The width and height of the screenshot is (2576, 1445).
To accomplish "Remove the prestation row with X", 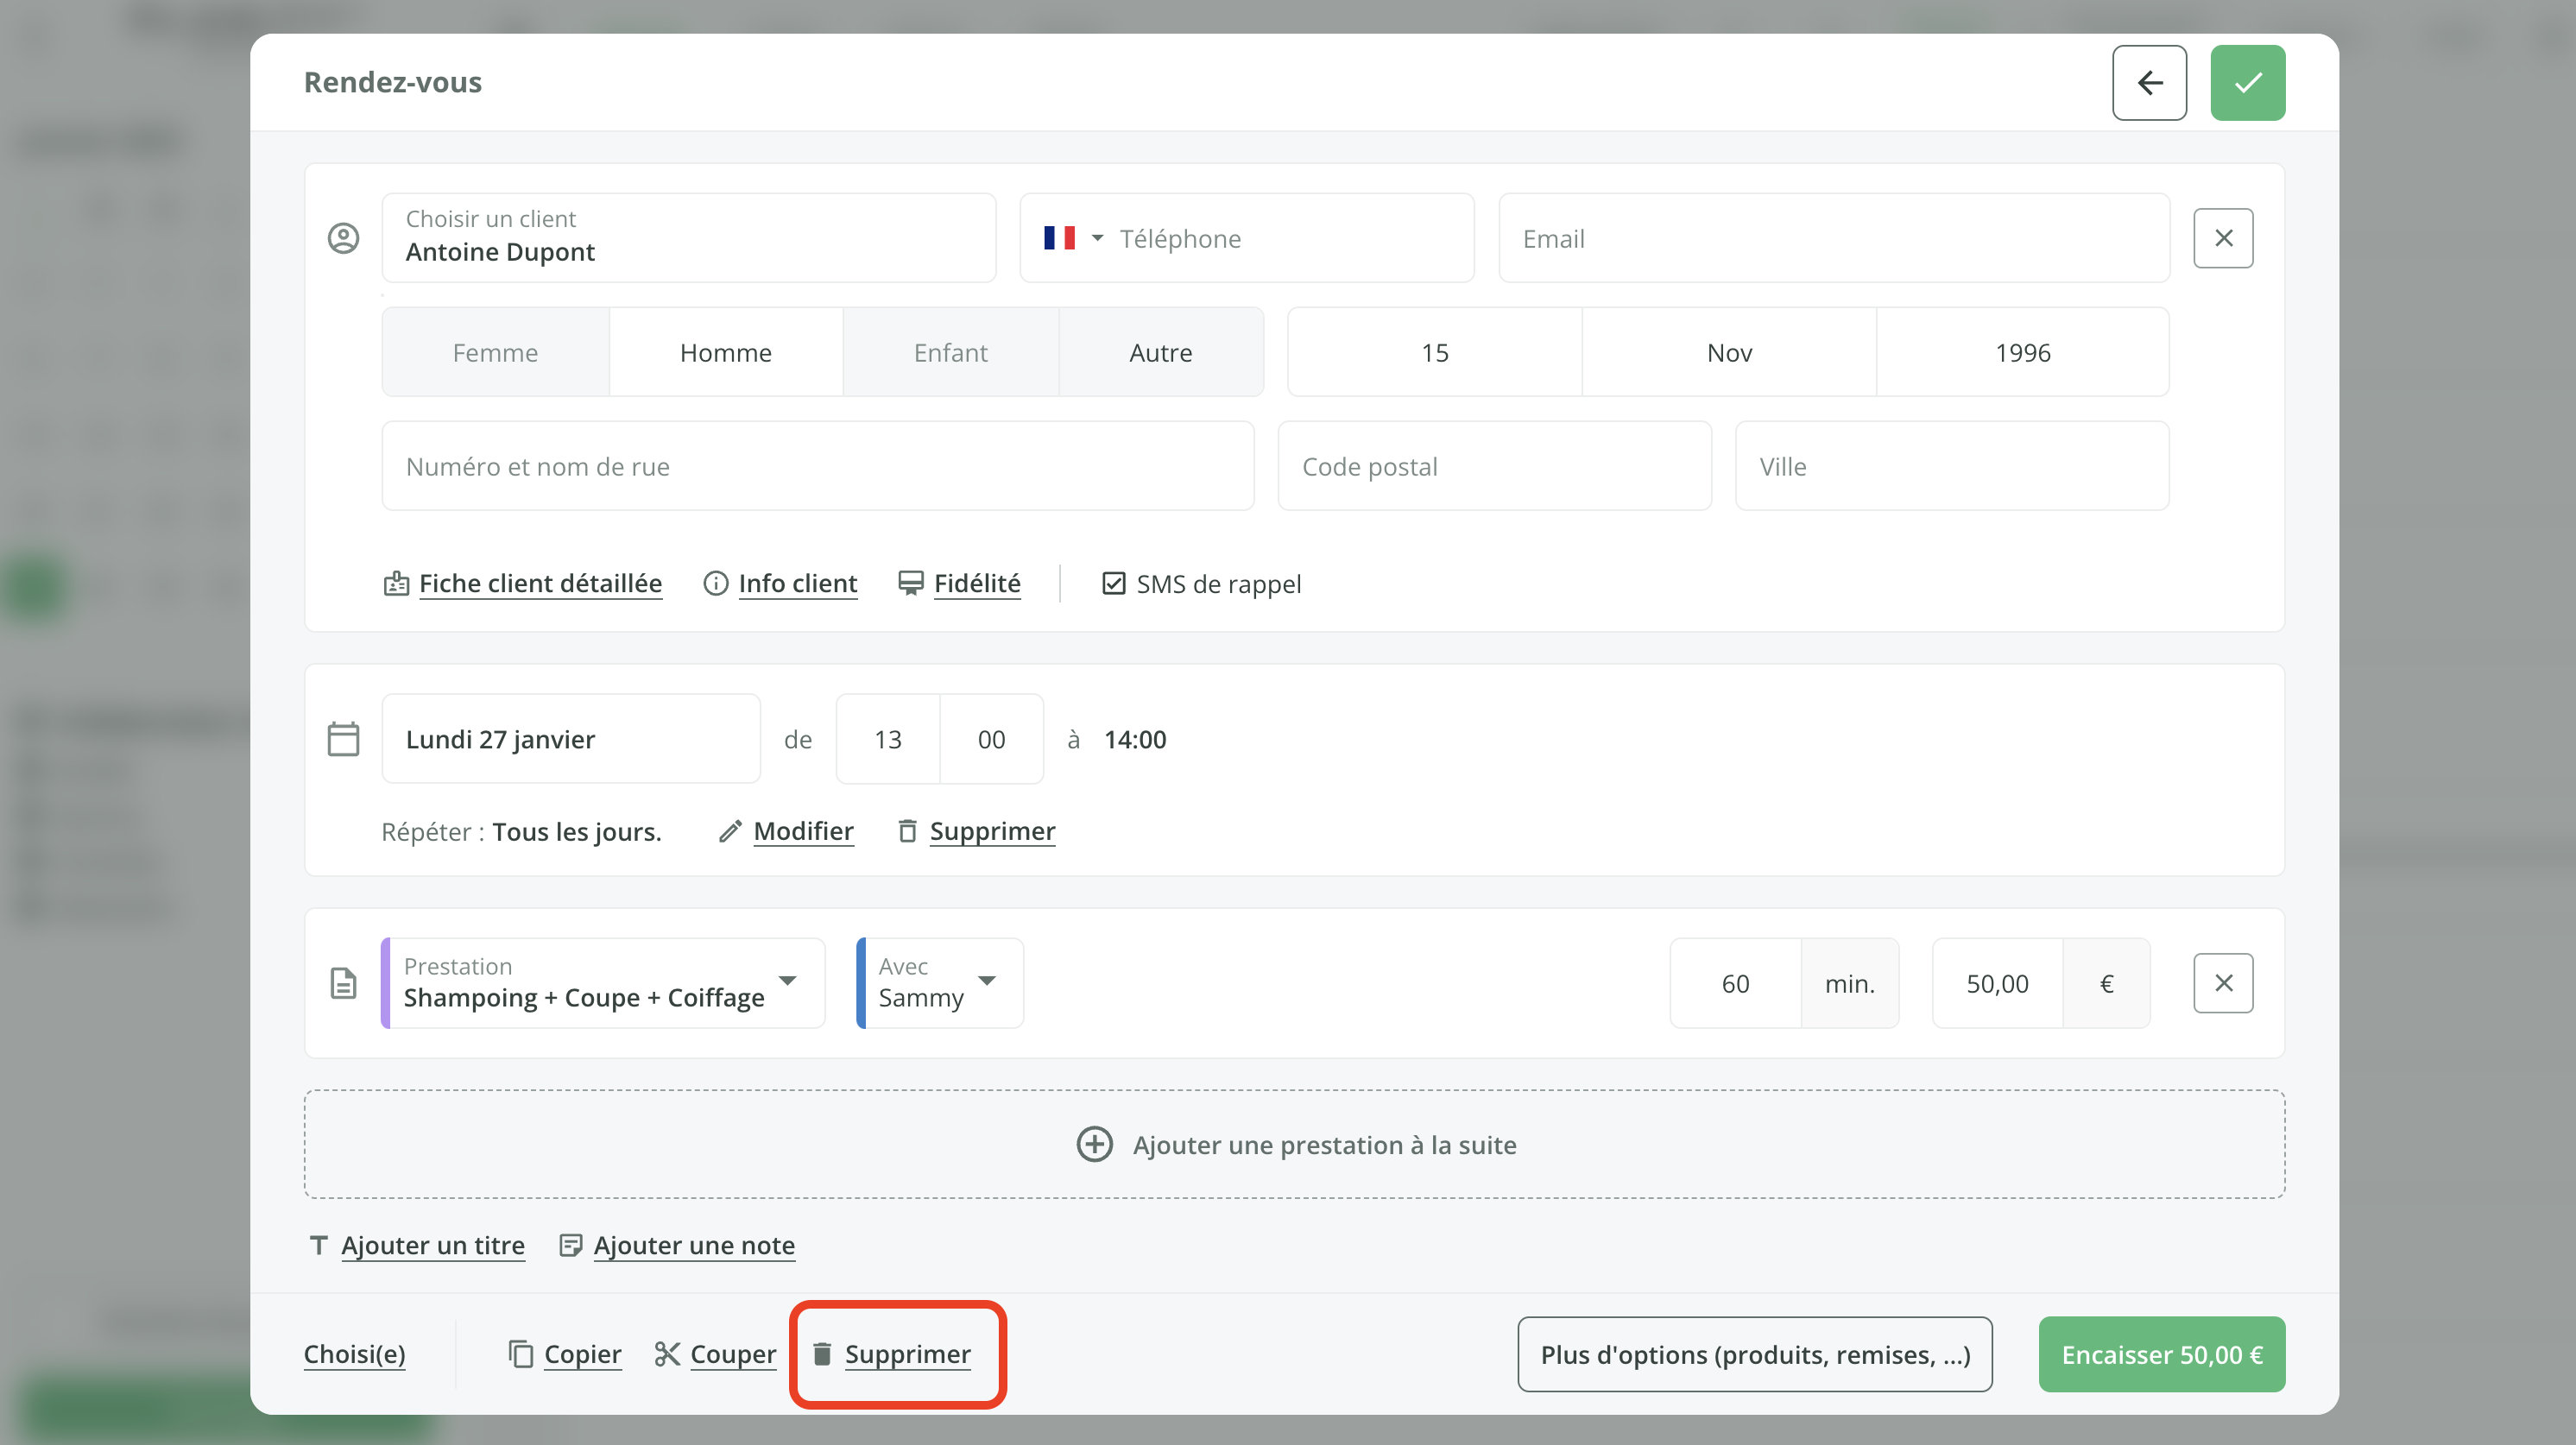I will [x=2222, y=983].
